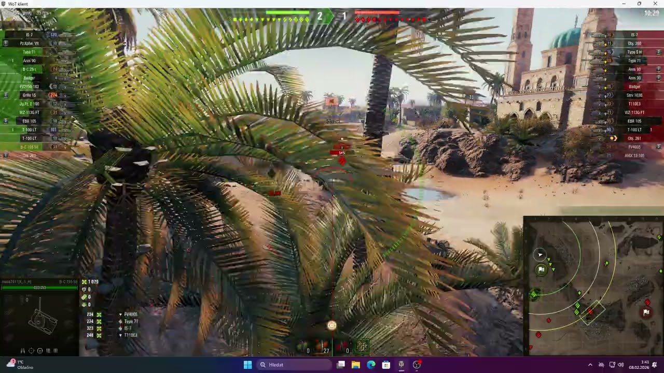Click the Hledat search box in taskbar
This screenshot has width=664, height=373.
294,365
